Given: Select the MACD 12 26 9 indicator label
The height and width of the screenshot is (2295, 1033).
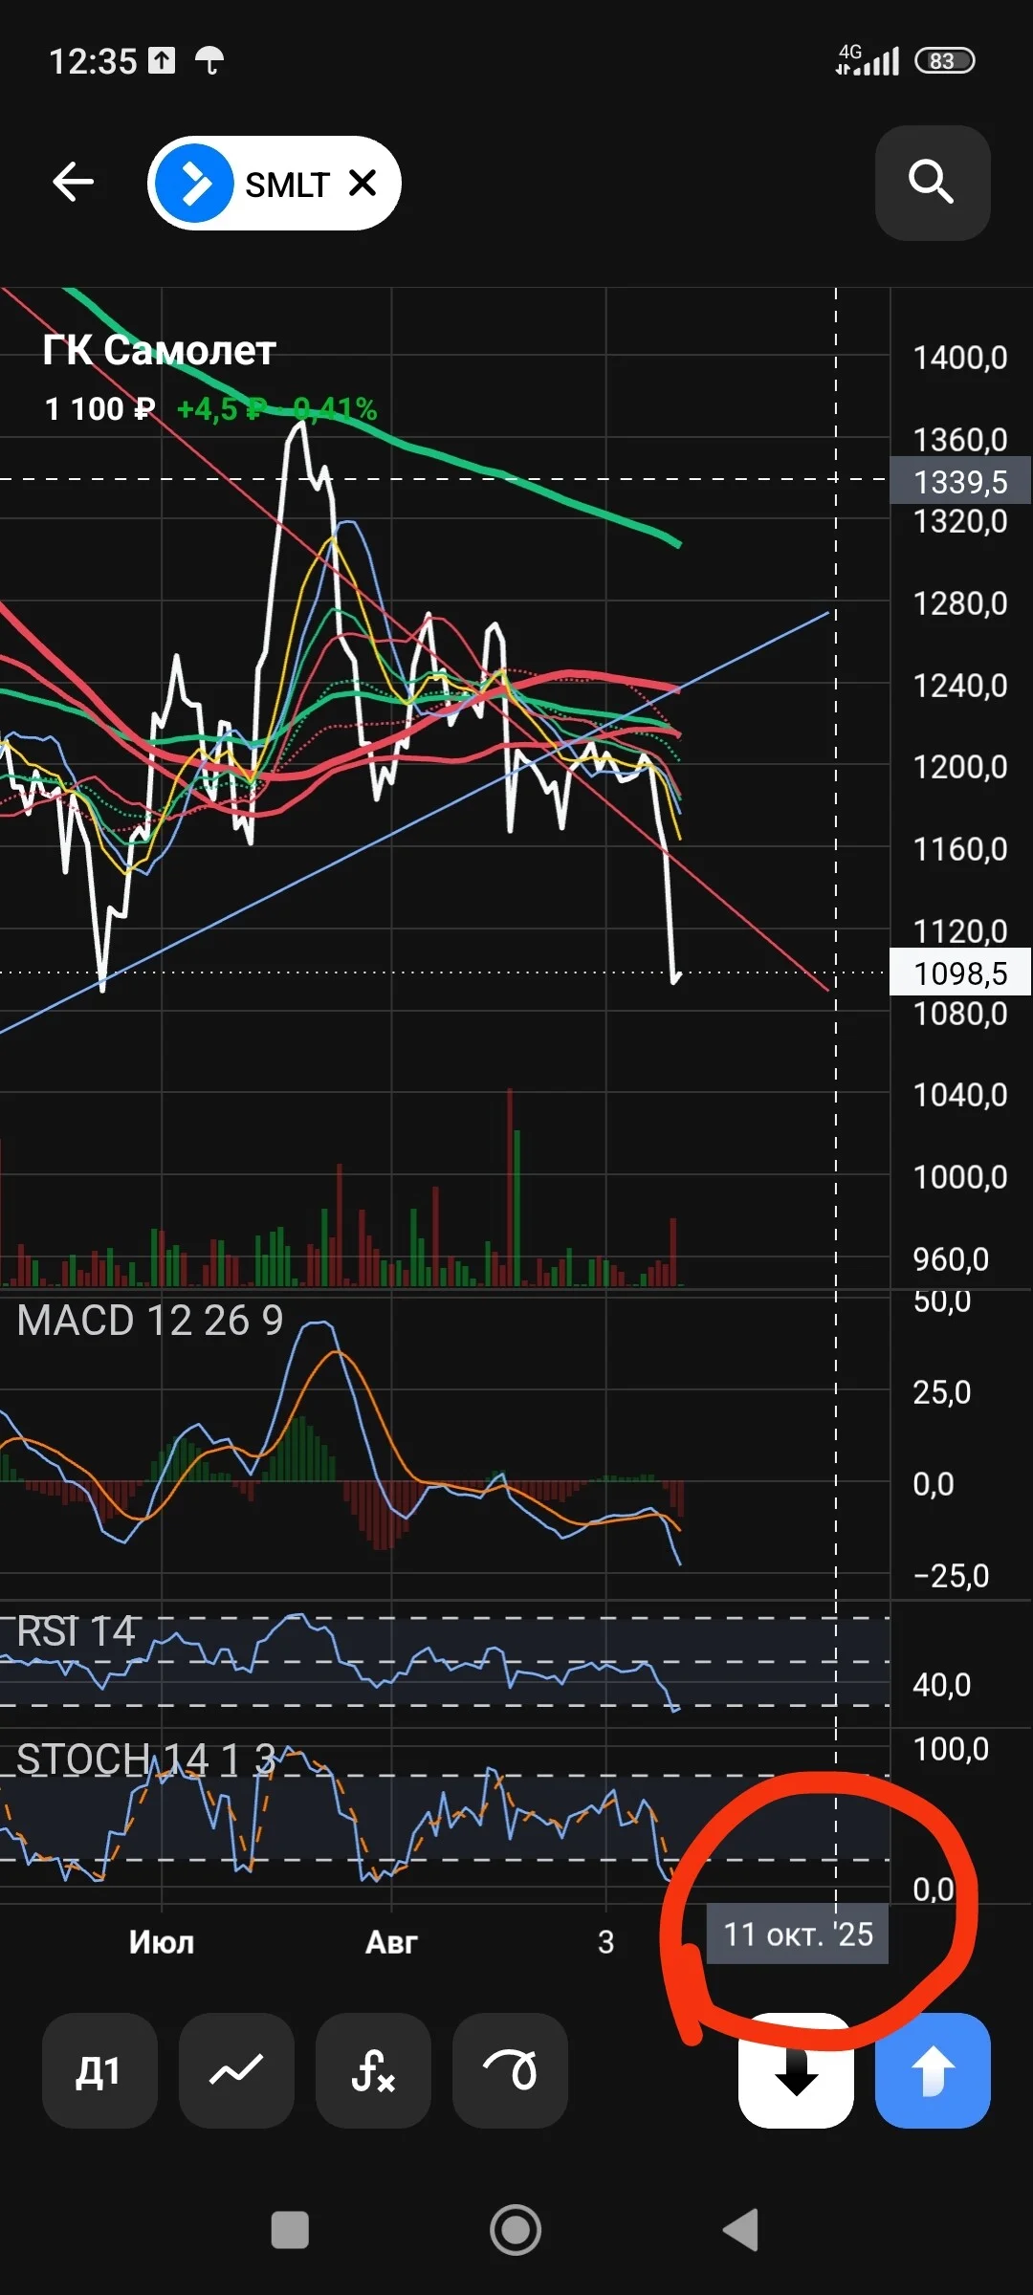Looking at the screenshot, I should 150,1321.
